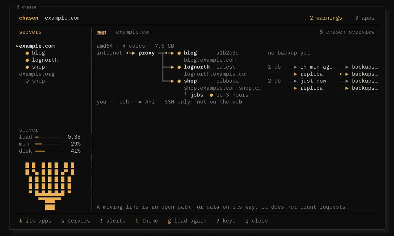The width and height of the screenshot is (394, 236).
Task: Click the proxy node in the map
Action: tap(146, 53)
